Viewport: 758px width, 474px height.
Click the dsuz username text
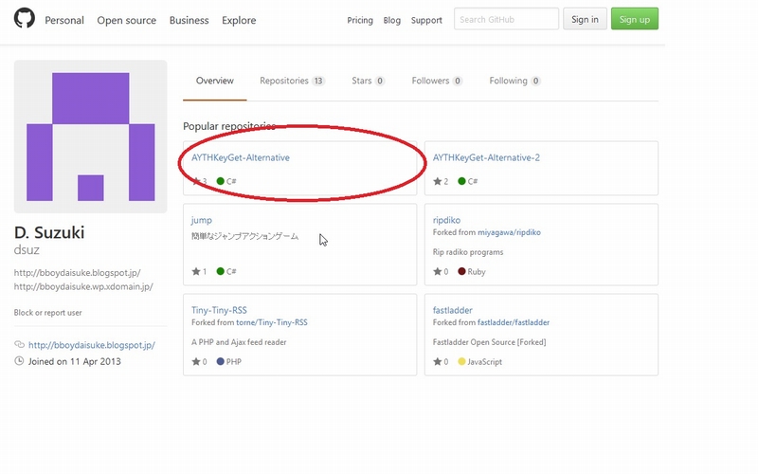(x=27, y=250)
